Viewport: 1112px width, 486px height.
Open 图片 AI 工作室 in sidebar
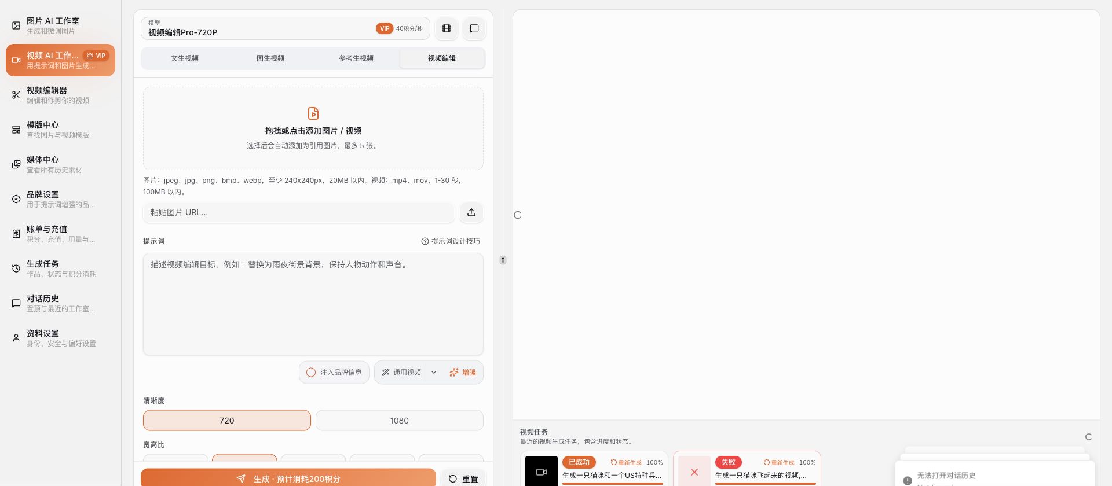pyautogui.click(x=60, y=25)
